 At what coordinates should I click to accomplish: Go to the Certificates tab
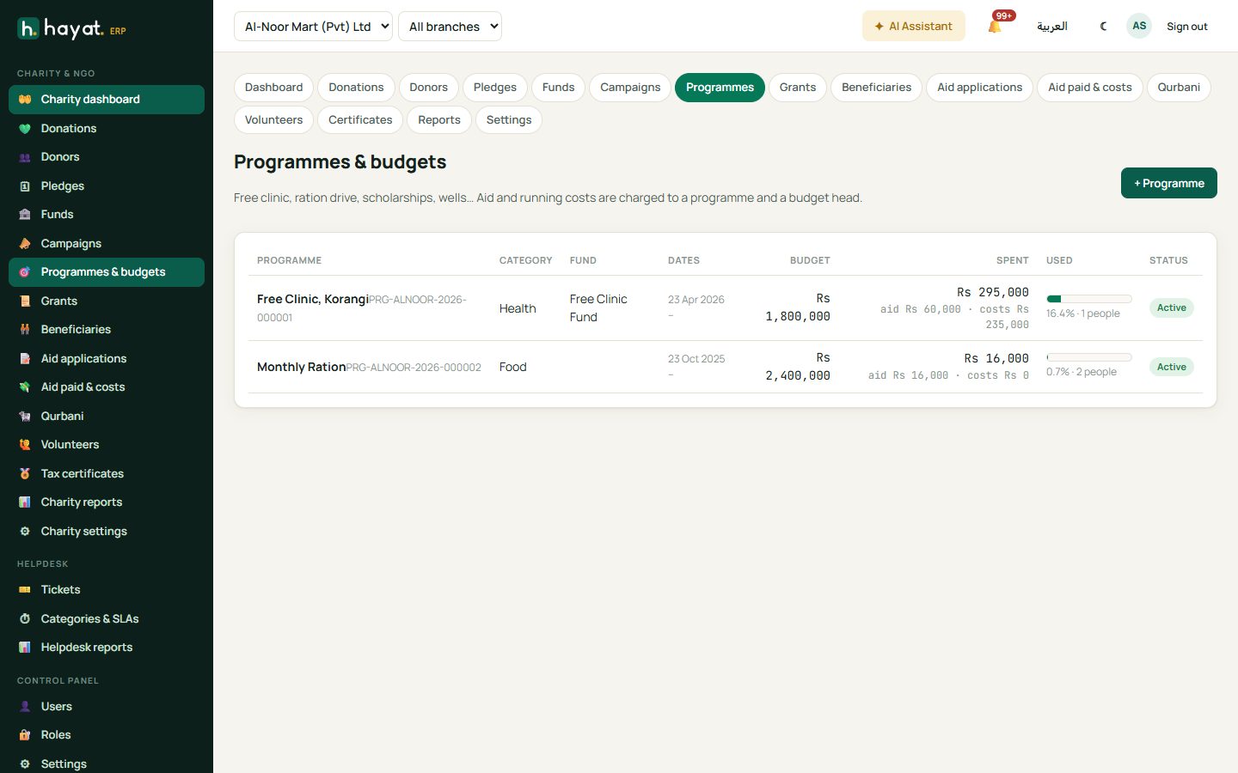(360, 120)
